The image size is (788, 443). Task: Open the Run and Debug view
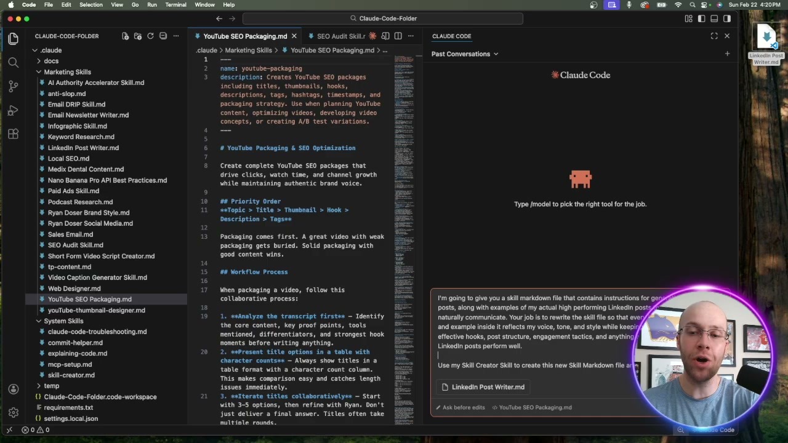[13, 110]
